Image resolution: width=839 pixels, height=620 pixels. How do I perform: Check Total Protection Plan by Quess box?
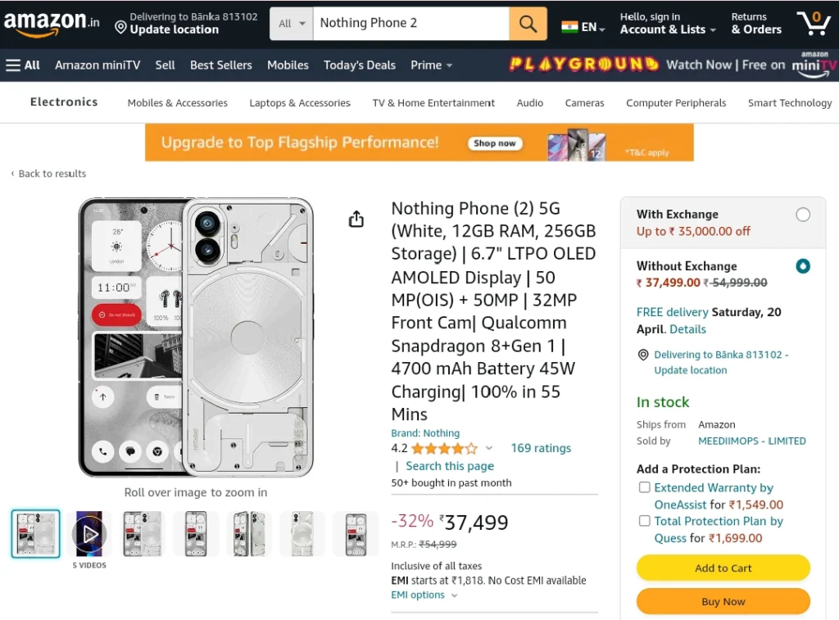(x=645, y=521)
